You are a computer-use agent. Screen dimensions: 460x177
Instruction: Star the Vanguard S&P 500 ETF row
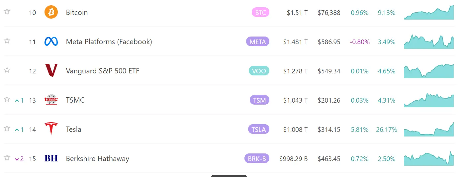7,70
